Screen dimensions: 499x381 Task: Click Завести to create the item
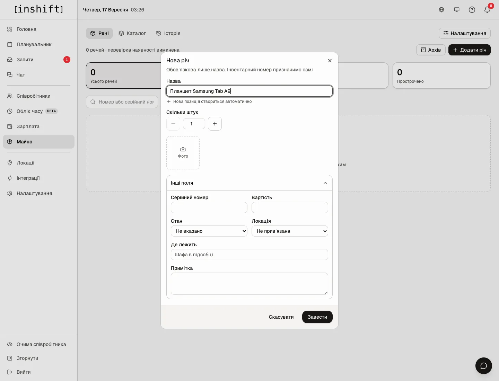[317, 317]
